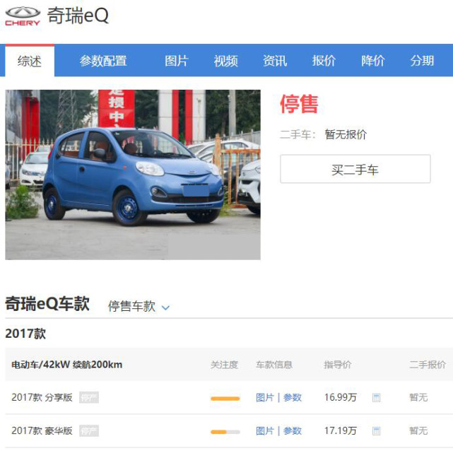
Task: Click the 奇瑞eQ车款 section heading
Action: (x=47, y=304)
